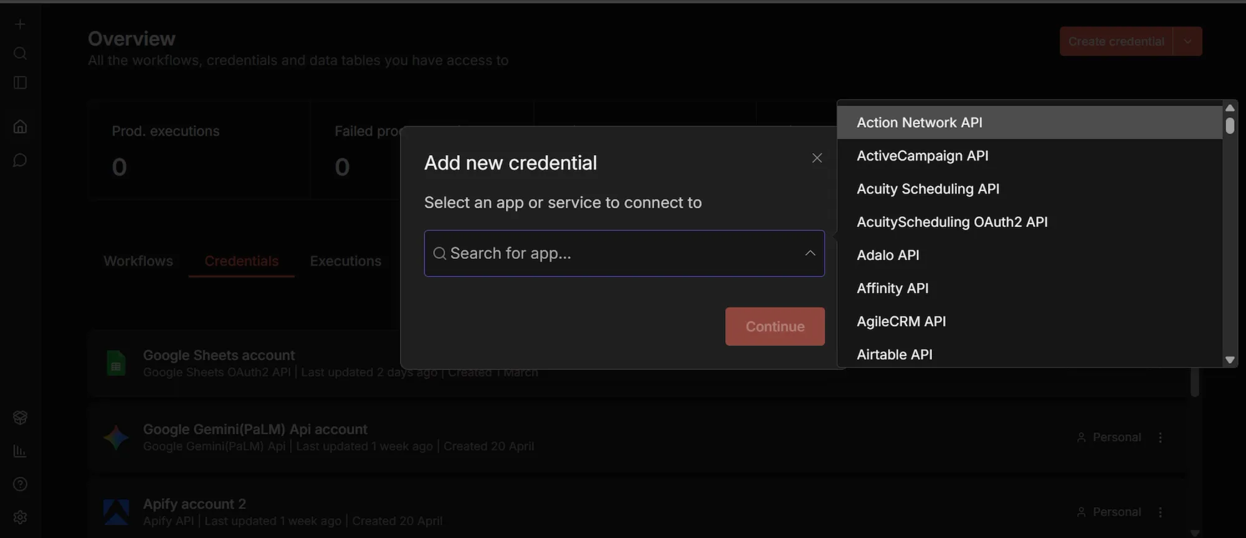Viewport: 1246px width, 538px height.
Task: Switch to the Workflows tab
Action: click(138, 261)
